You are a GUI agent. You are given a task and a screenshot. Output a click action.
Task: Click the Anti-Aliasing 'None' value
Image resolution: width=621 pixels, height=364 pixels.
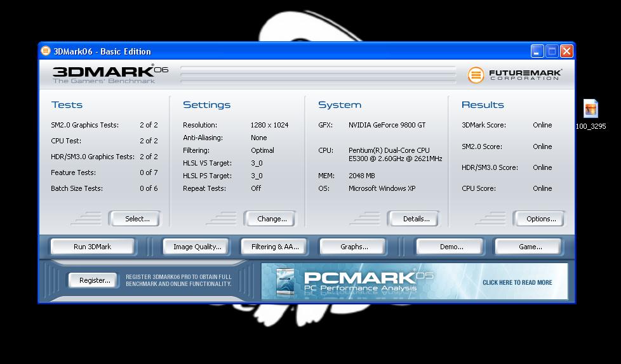[x=258, y=138]
